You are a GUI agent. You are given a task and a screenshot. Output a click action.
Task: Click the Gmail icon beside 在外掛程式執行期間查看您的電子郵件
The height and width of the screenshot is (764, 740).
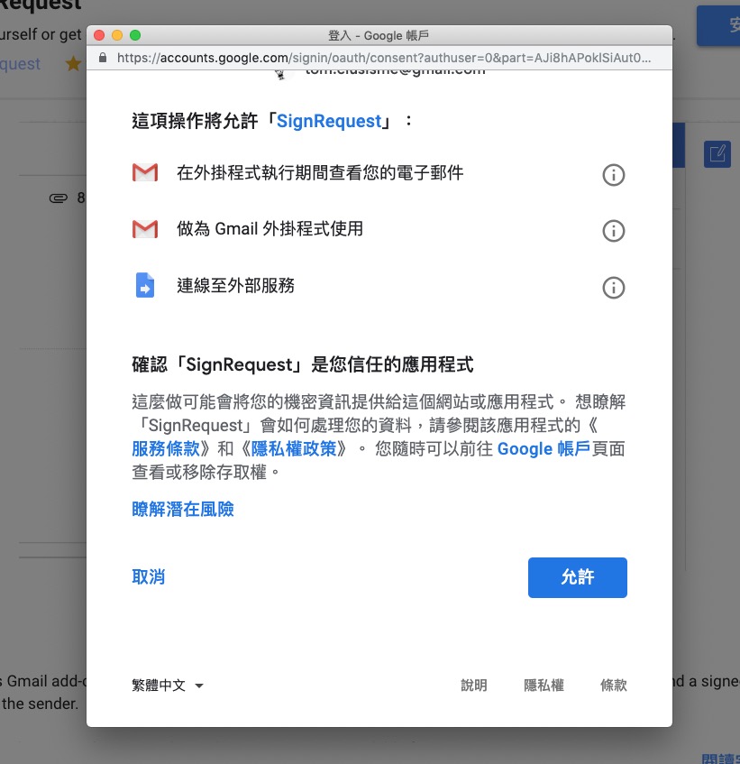pos(145,172)
